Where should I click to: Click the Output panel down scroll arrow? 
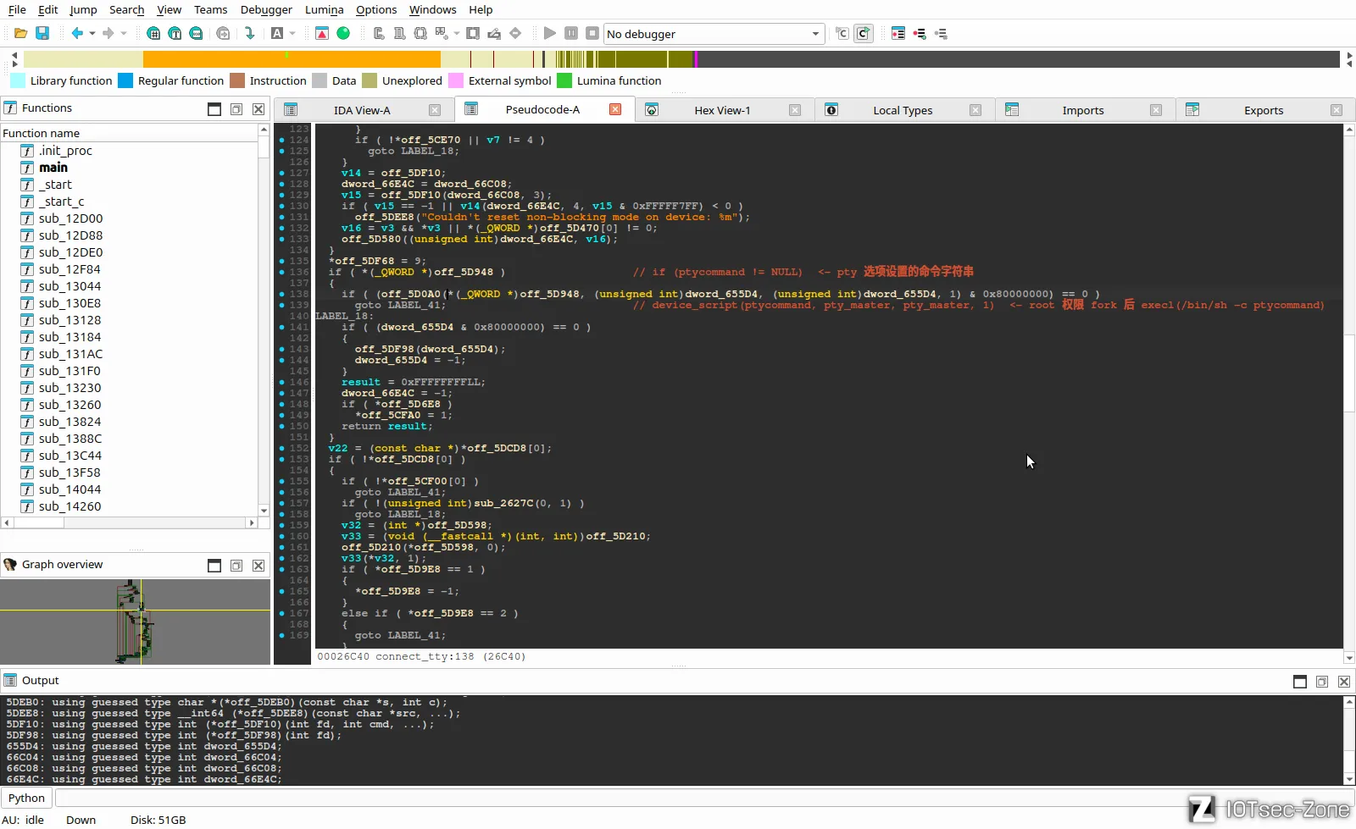tap(1349, 779)
